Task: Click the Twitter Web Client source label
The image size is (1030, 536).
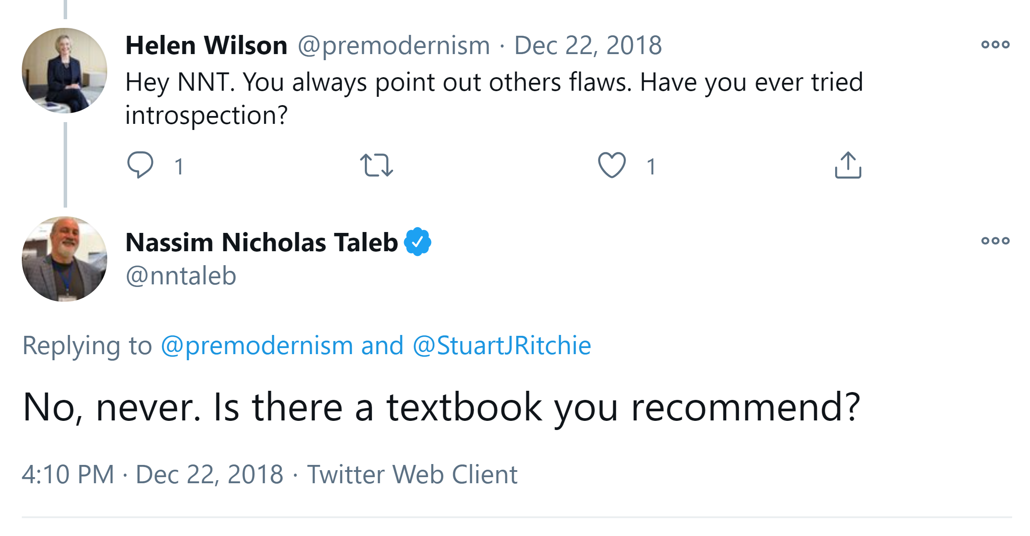Action: coord(412,474)
